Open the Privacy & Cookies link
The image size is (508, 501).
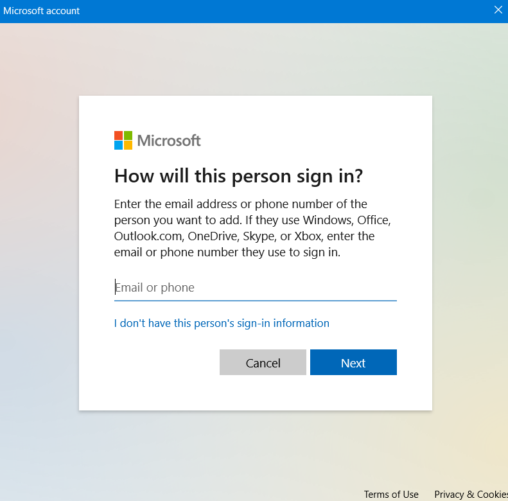[471, 494]
